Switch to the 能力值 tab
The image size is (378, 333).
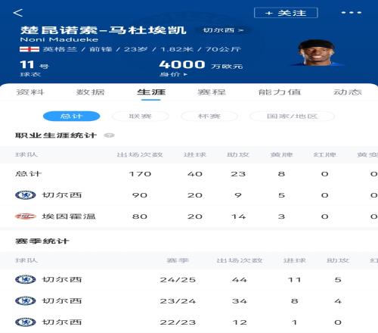pos(280,92)
